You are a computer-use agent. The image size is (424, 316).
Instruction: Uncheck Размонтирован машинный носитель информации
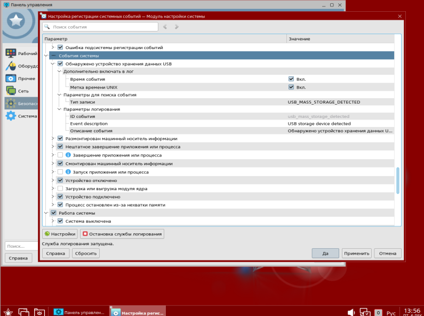tap(60, 139)
